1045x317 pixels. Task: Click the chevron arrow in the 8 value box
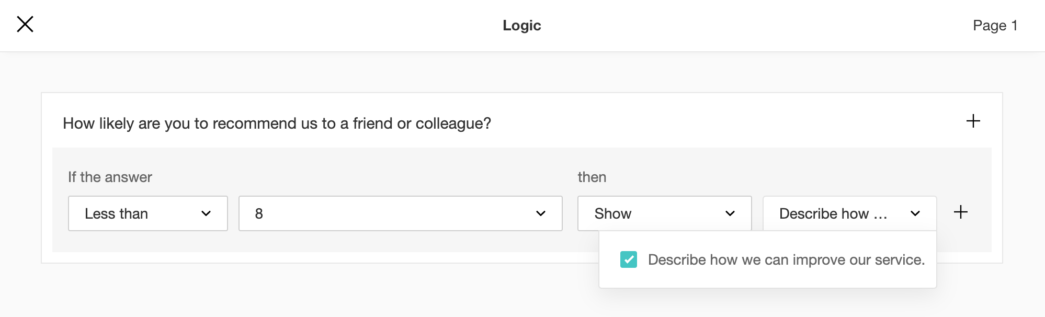point(541,213)
